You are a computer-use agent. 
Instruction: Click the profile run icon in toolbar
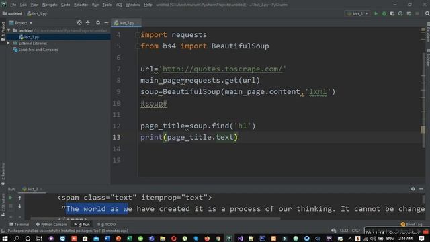(400, 13)
